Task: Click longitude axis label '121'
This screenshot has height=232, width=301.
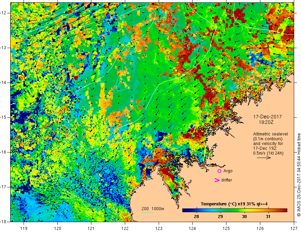Action: click(91, 228)
